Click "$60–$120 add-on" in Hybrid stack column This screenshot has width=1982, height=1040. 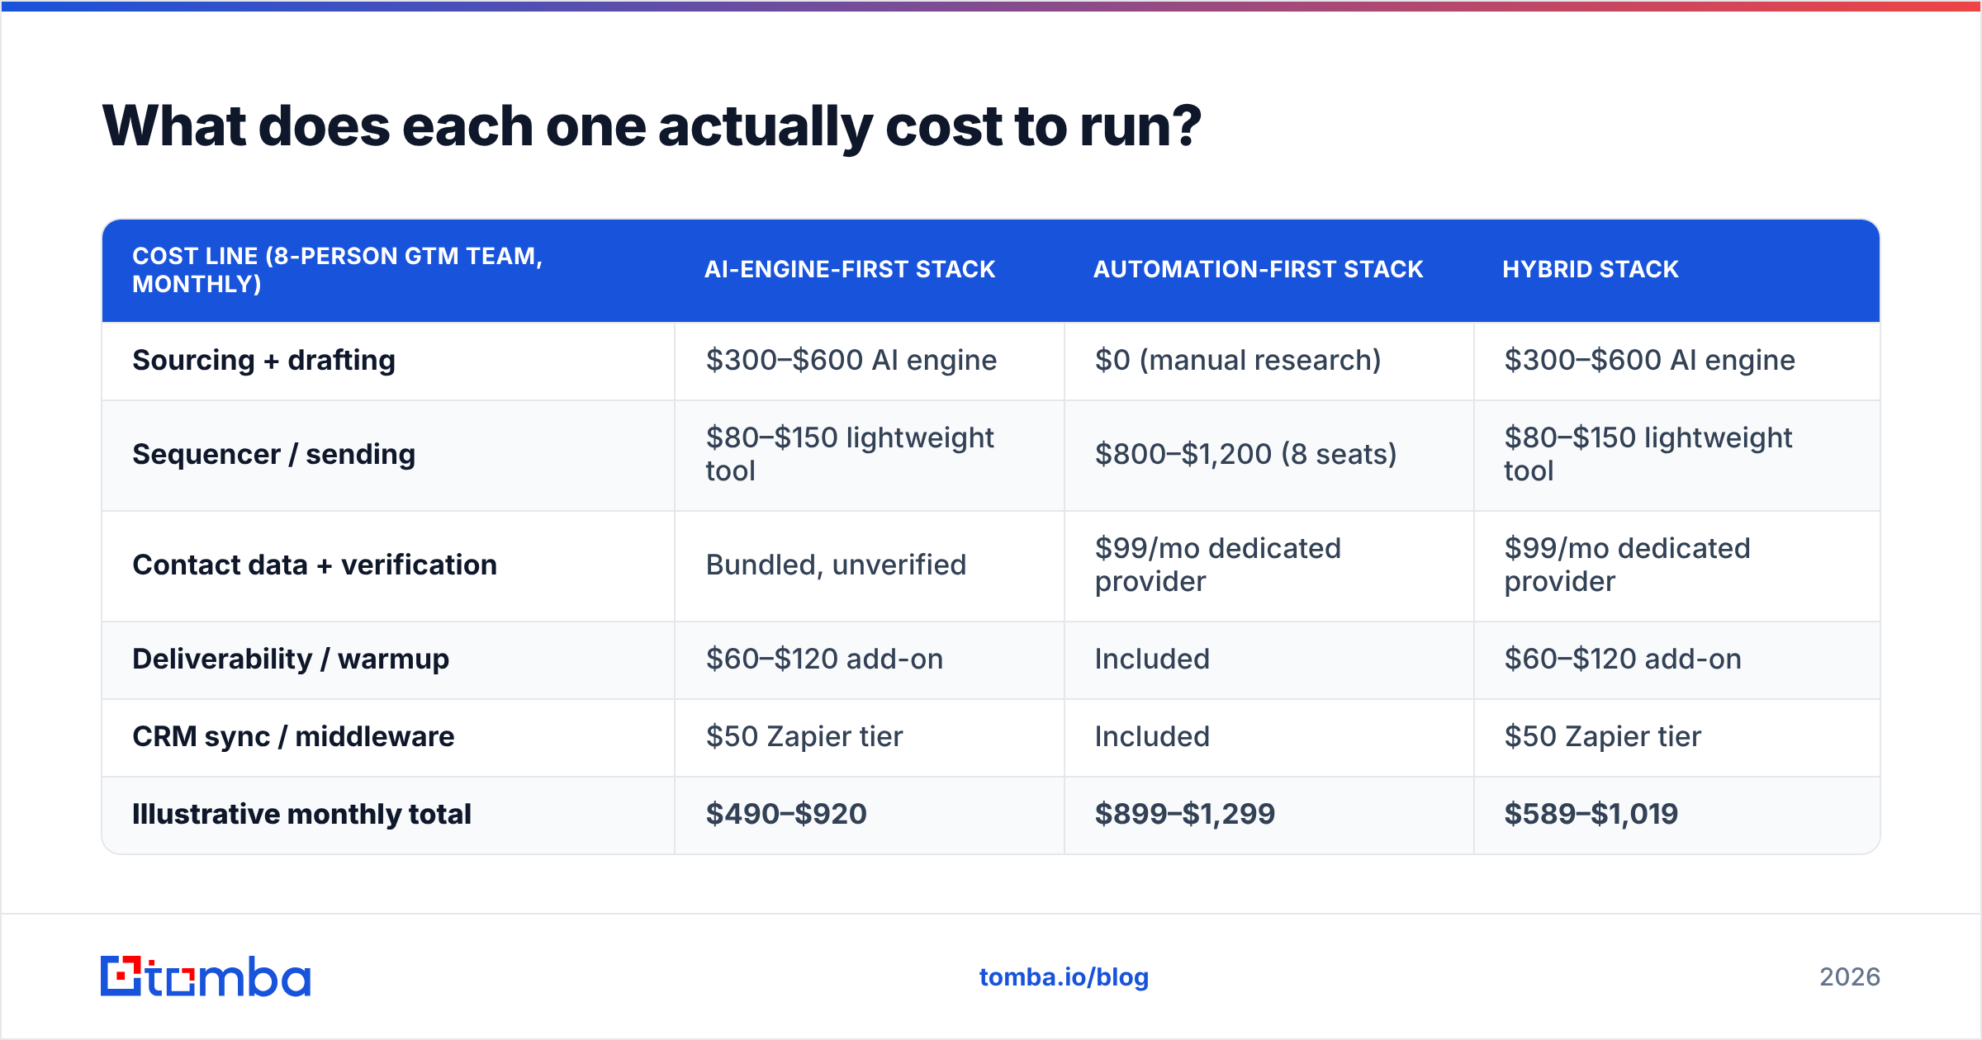pyautogui.click(x=1623, y=659)
